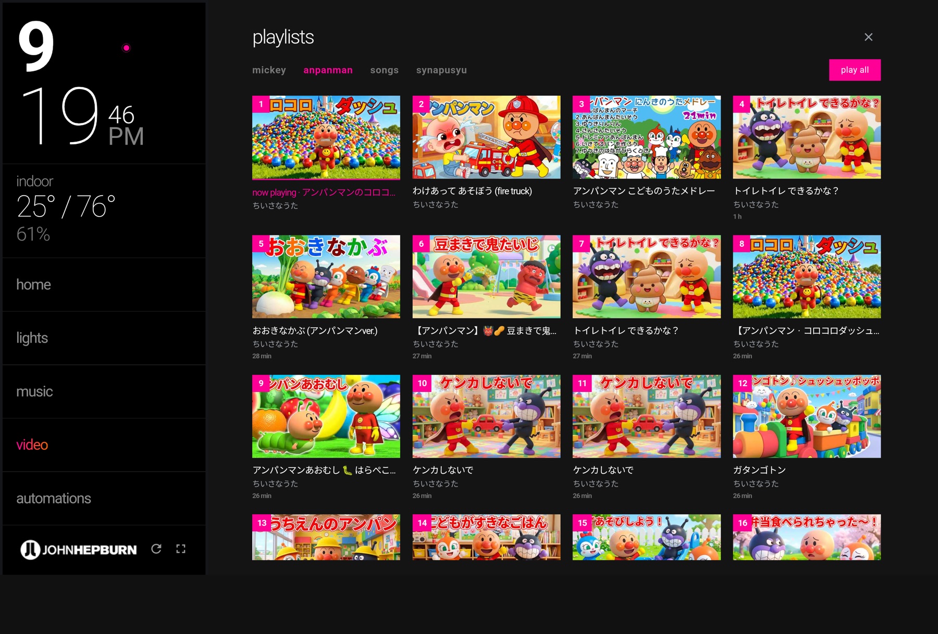Open the automations section

[104, 498]
